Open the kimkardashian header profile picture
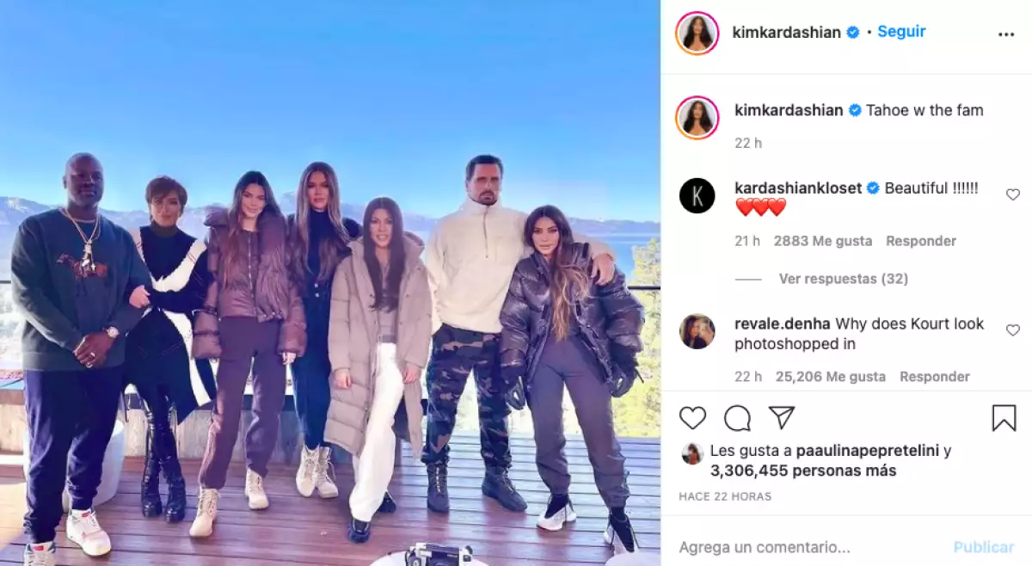Image resolution: width=1032 pixels, height=566 pixels. [x=697, y=33]
